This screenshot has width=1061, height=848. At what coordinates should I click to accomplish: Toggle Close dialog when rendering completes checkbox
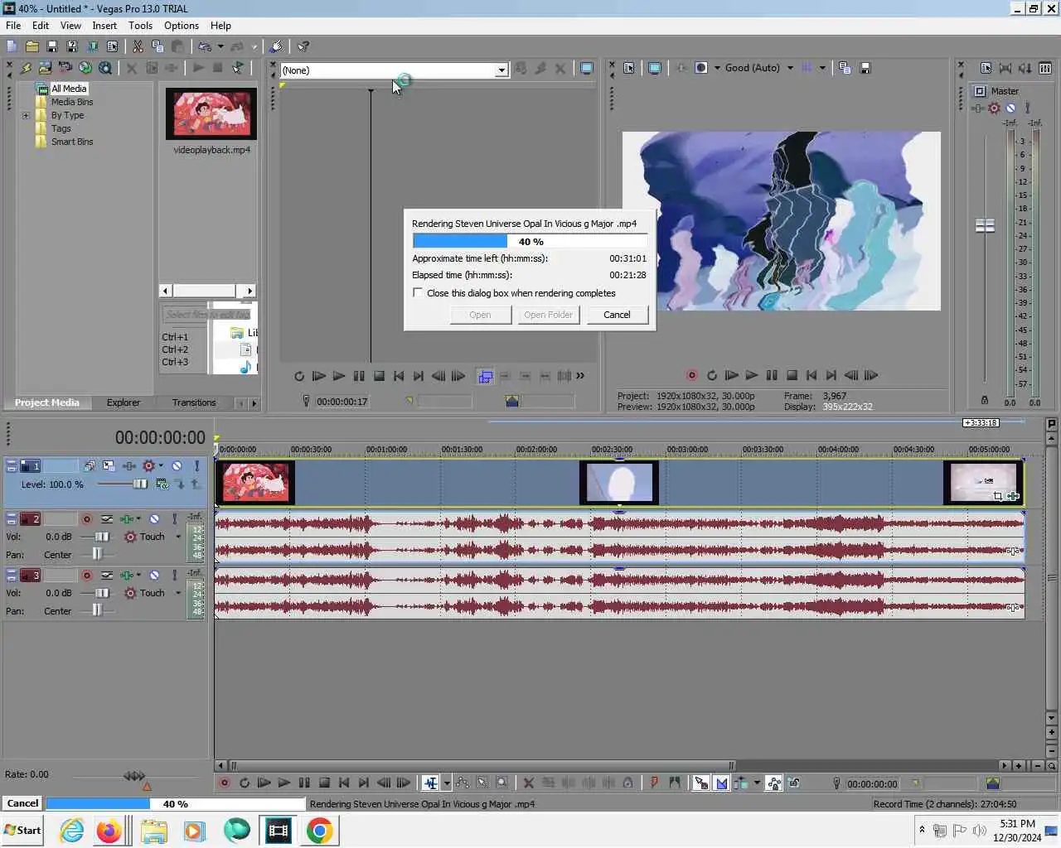(418, 292)
